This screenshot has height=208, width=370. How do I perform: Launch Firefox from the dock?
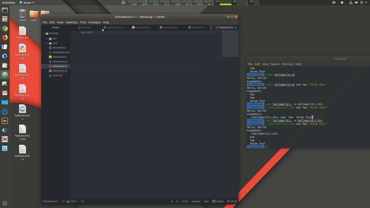point(5,38)
